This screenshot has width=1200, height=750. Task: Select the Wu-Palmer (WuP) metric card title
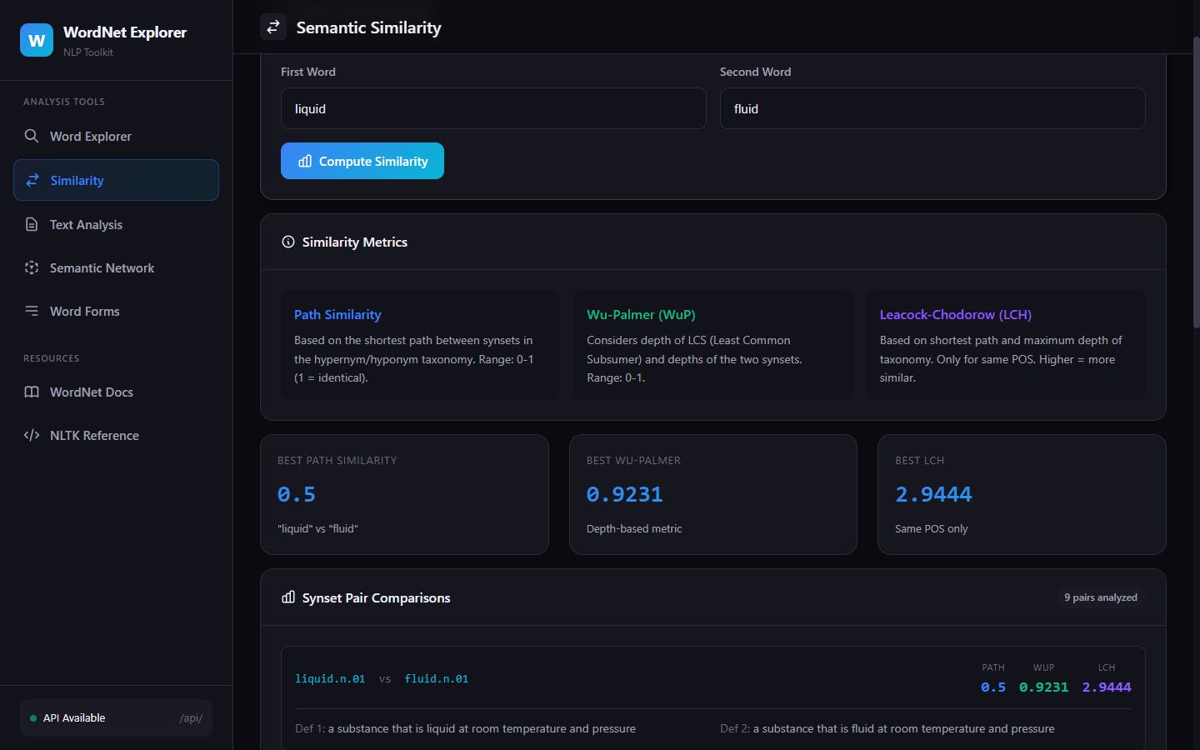[641, 314]
